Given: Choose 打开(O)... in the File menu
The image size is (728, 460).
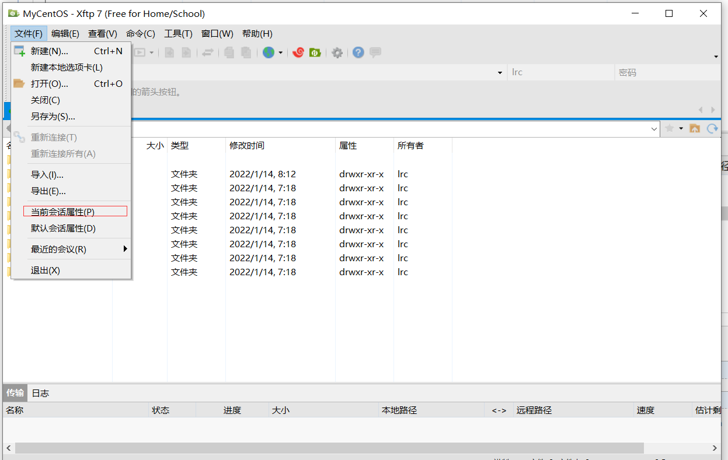Looking at the screenshot, I should 71,84.
